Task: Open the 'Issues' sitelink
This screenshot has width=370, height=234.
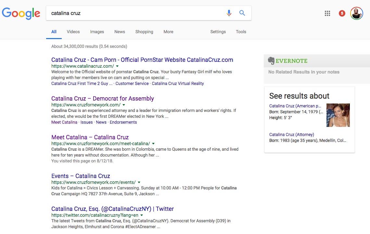Action: point(87,122)
